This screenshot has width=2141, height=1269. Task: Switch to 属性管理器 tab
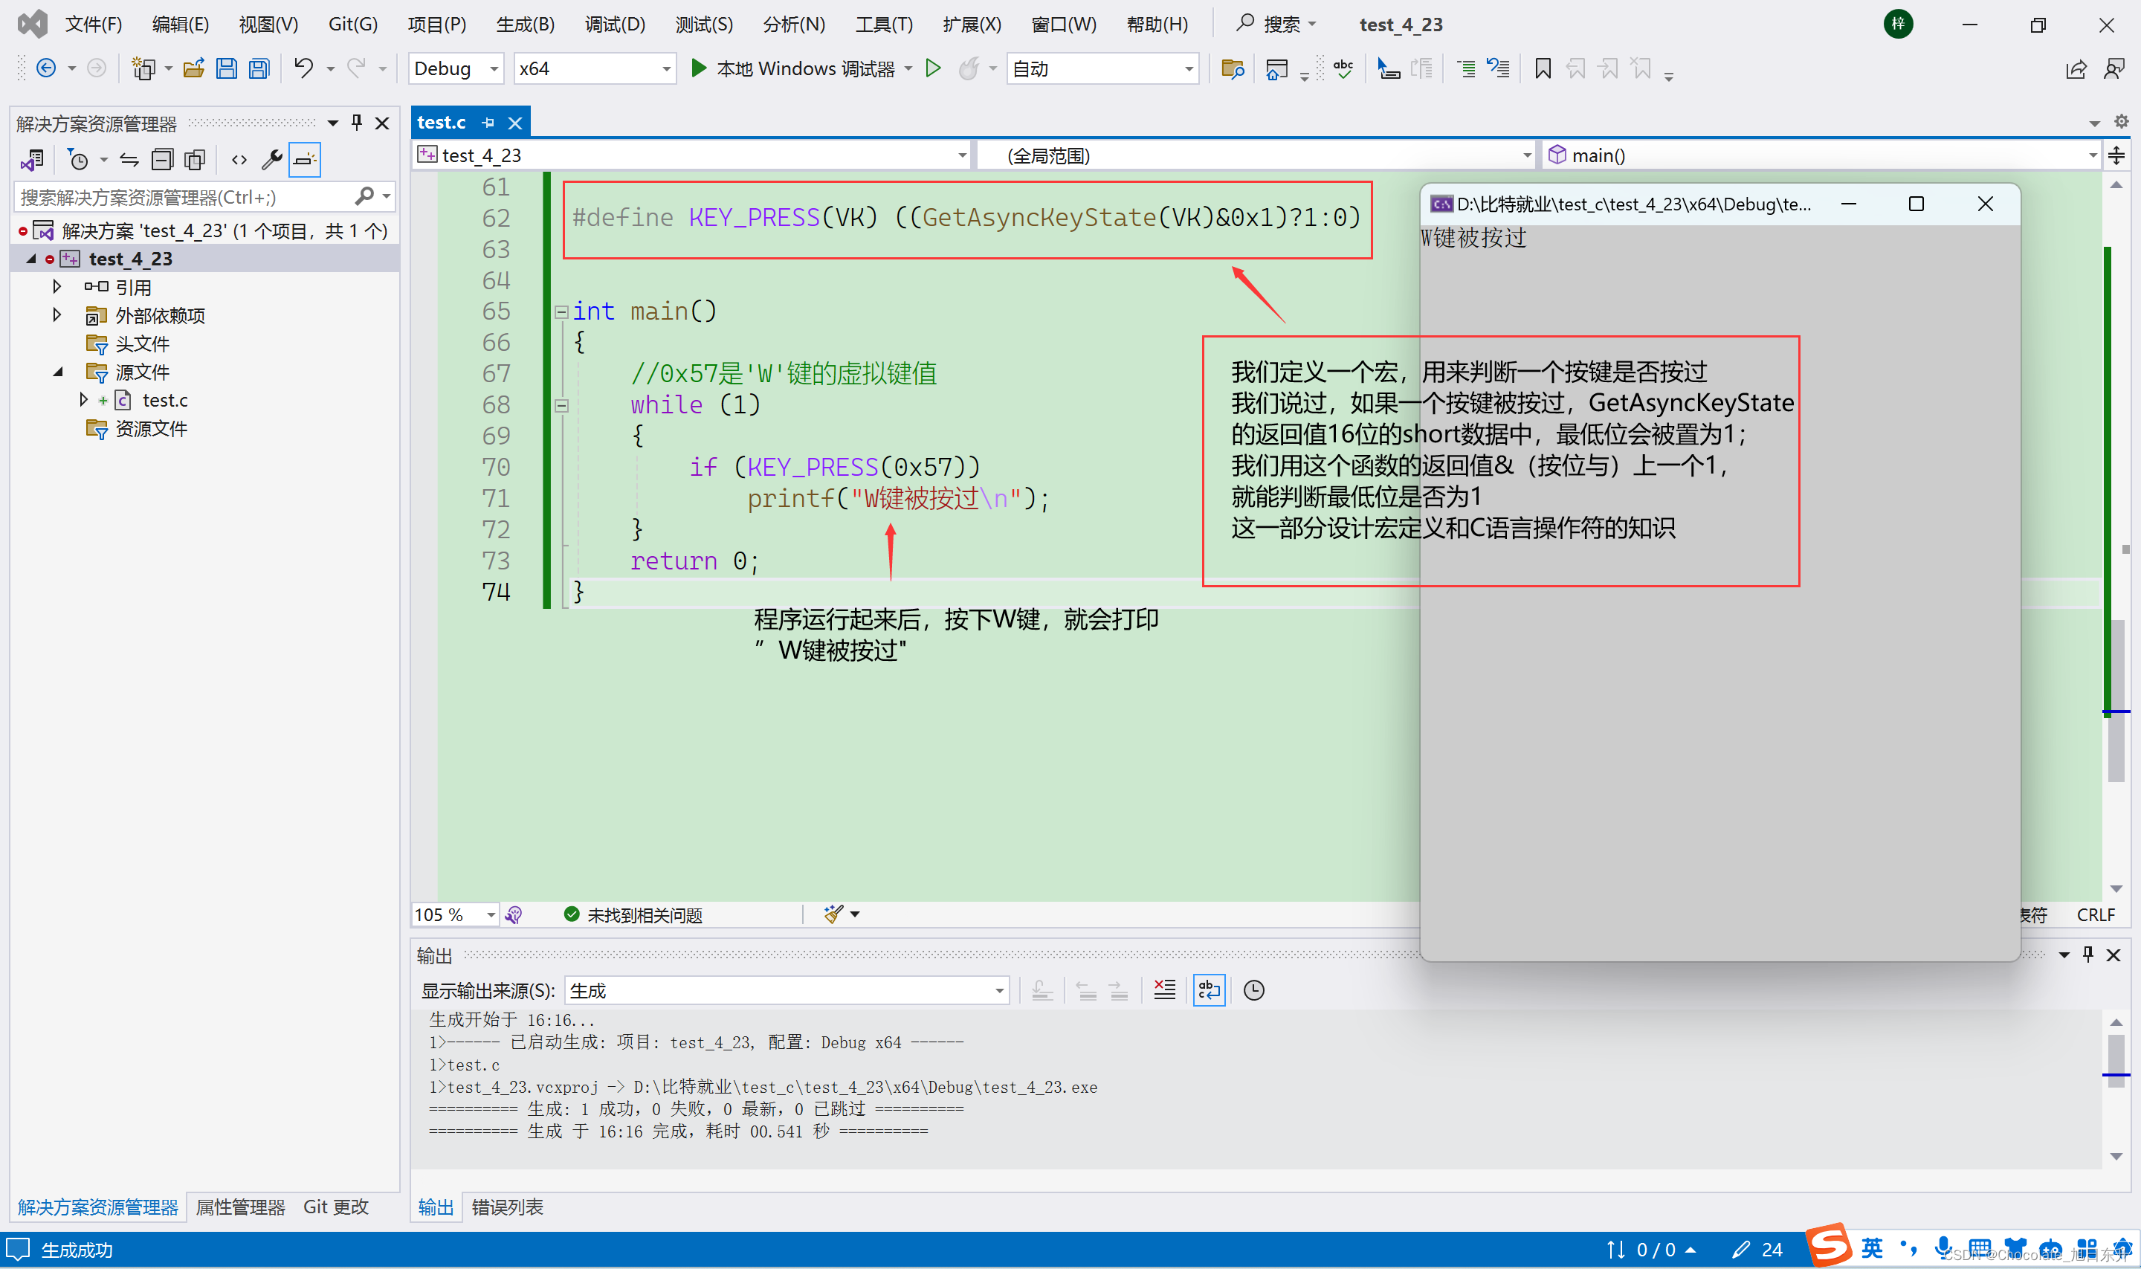[240, 1207]
